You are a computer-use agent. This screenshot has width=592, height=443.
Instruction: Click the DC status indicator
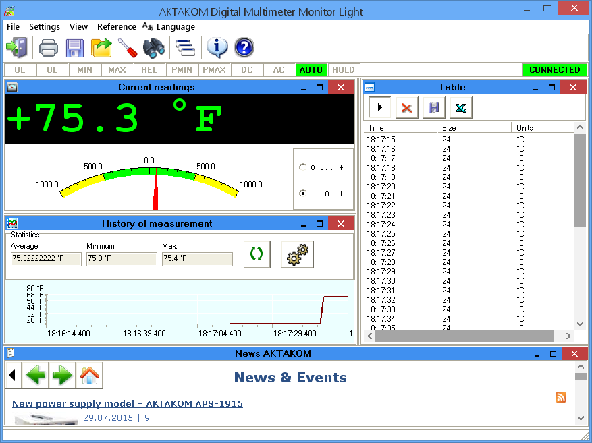tap(246, 70)
